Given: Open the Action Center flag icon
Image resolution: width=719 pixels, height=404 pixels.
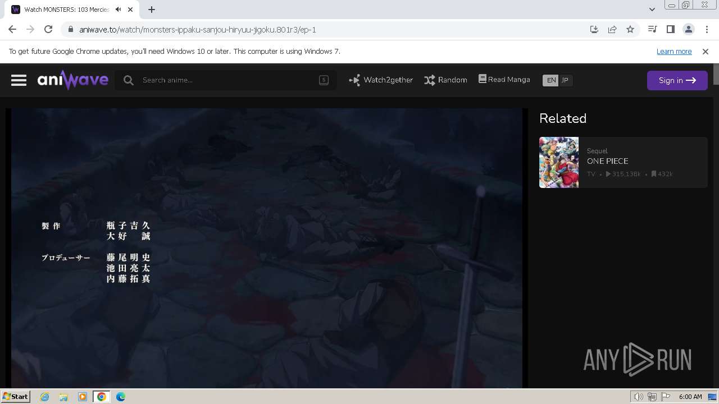Looking at the screenshot, I should pos(666,397).
